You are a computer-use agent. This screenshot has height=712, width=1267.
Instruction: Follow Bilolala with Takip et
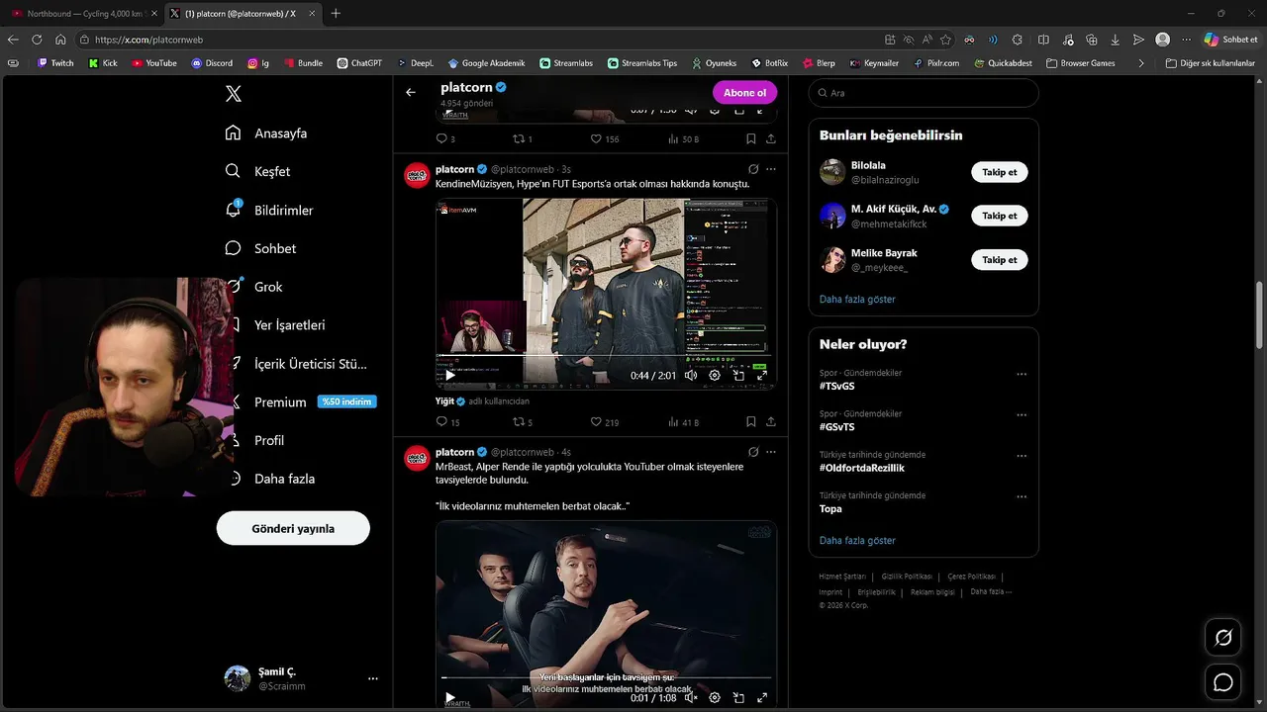1000,172
